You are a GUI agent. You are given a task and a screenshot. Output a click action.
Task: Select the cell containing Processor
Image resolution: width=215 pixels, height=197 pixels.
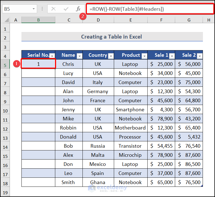131,137
